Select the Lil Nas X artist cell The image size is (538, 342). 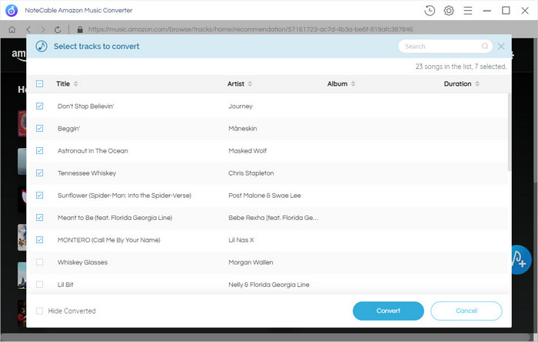click(x=241, y=240)
